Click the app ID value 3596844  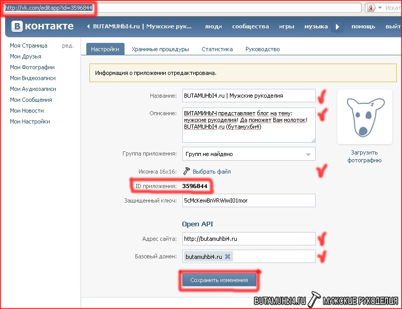click(195, 186)
